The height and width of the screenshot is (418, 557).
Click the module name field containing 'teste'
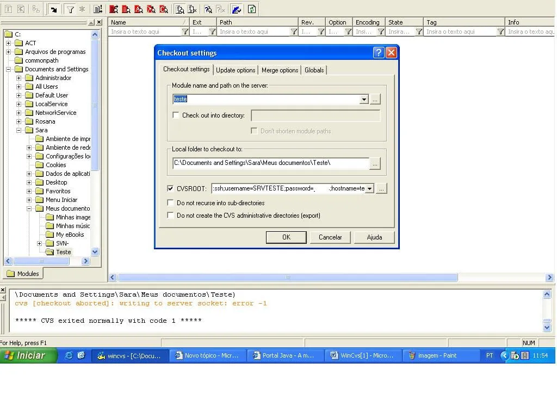pyautogui.click(x=266, y=99)
